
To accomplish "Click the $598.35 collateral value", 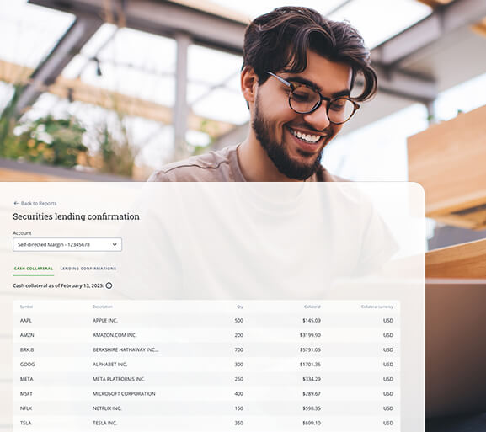I will pos(312,408).
